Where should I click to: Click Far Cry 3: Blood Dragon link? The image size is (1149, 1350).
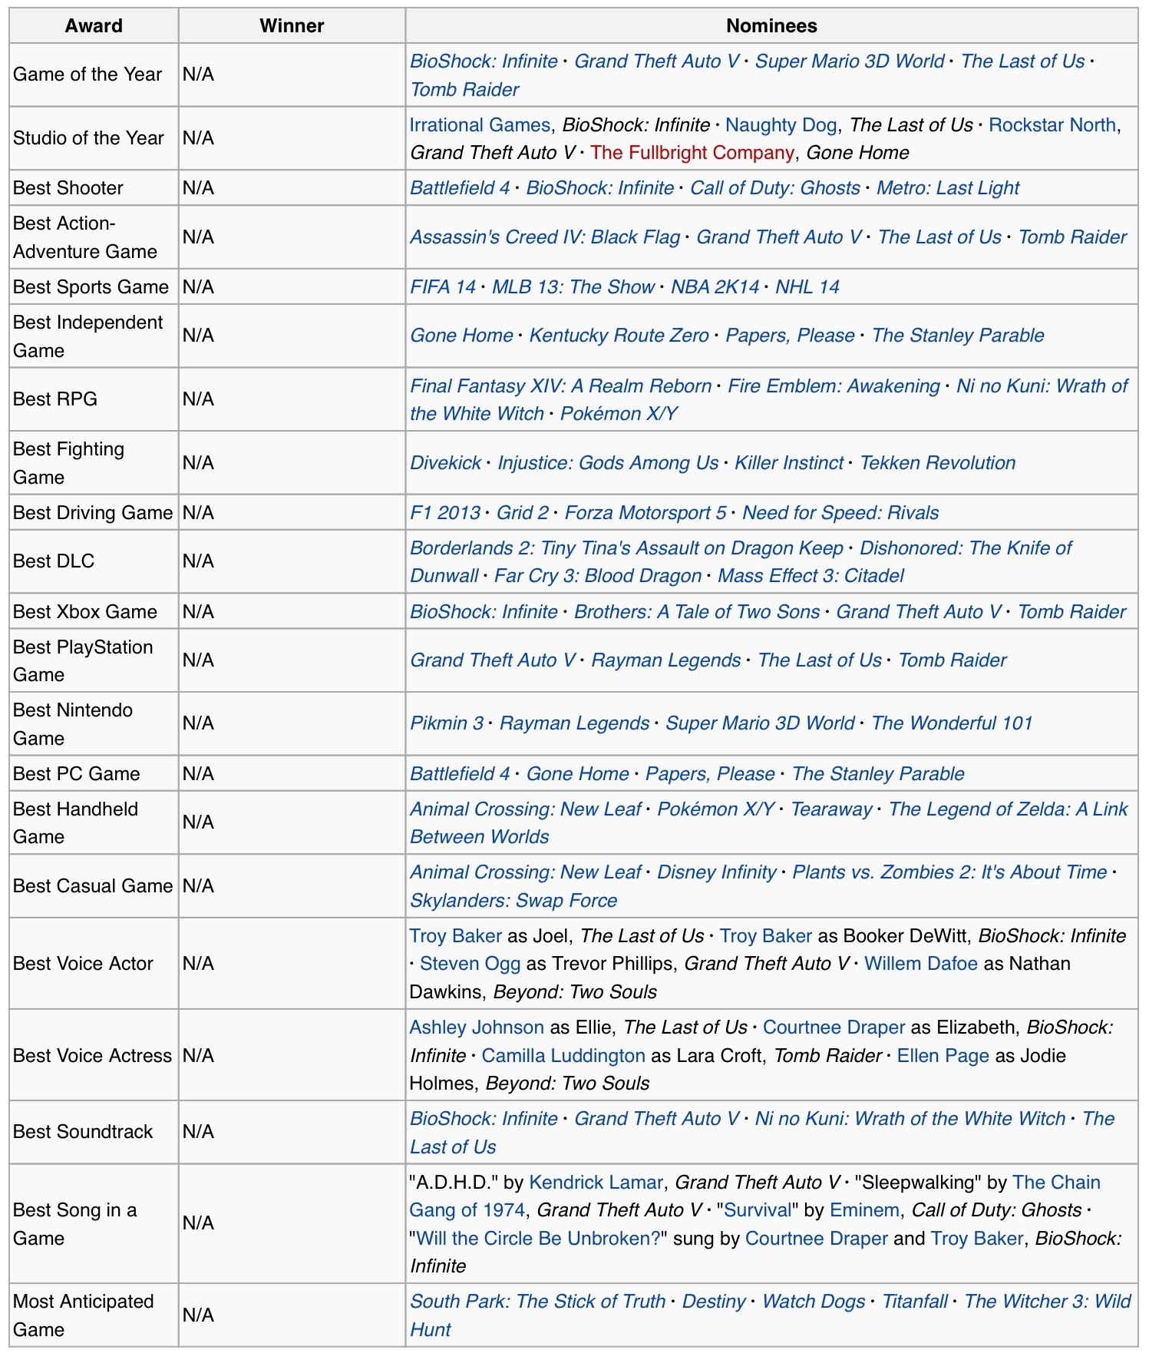597,576
